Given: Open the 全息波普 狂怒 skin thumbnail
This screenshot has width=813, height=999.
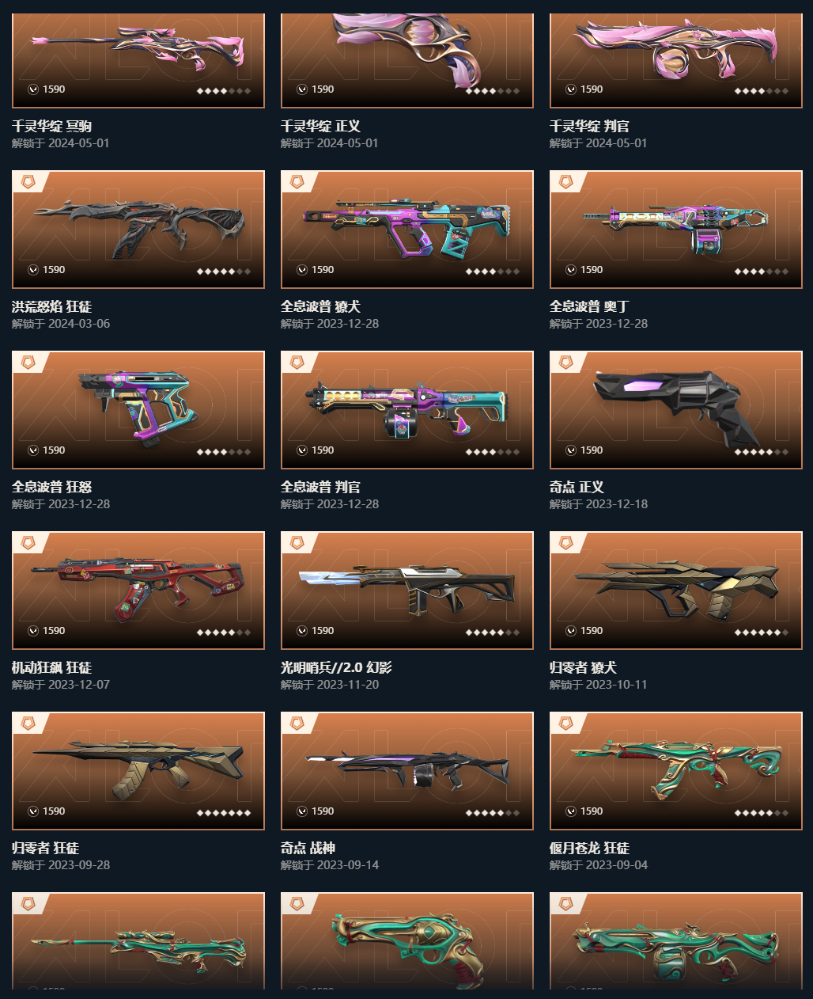Looking at the screenshot, I should pos(138,410).
